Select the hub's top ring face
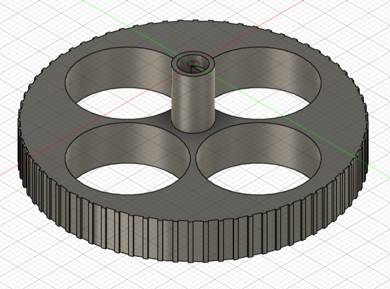This screenshot has height=289, width=390. click(175, 65)
